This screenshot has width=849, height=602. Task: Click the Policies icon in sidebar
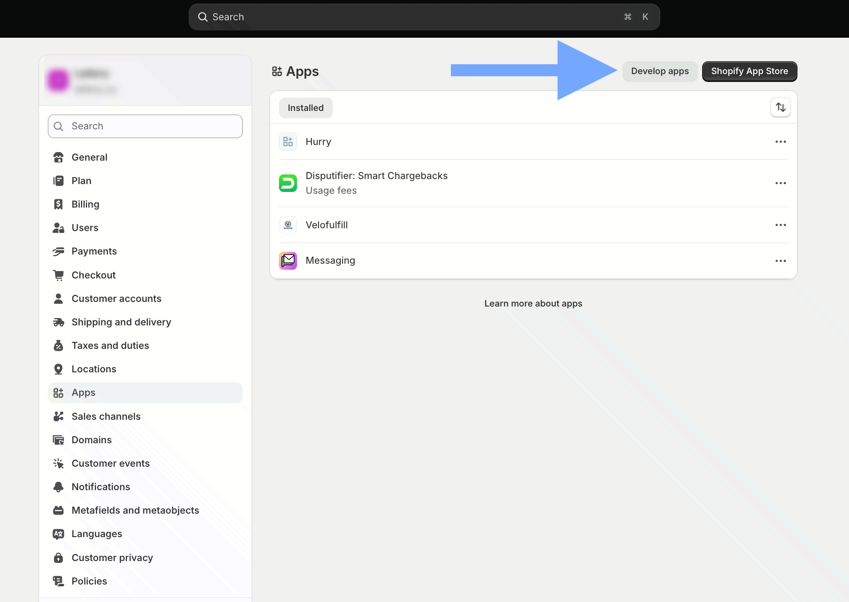point(58,581)
